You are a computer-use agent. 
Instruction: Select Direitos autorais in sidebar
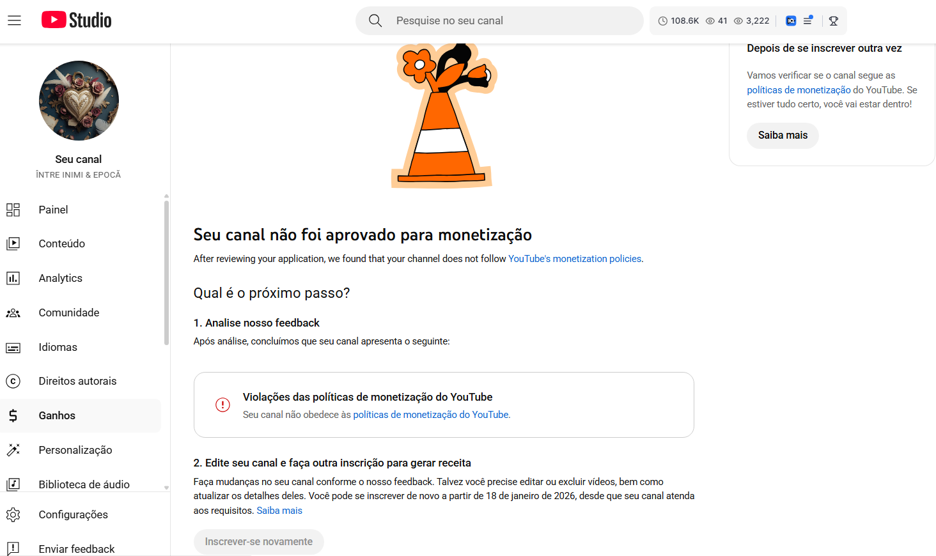(x=77, y=381)
